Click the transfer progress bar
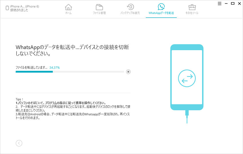This screenshot has width=243, height=154. click(x=70, y=72)
